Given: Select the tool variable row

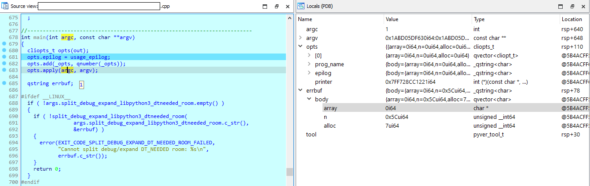Looking at the screenshot, I should 311,134.
